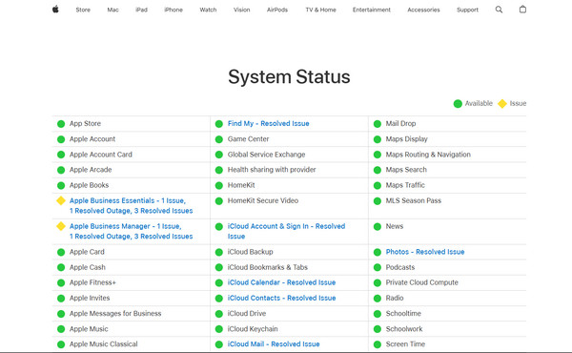This screenshot has height=353, width=572.
Task: Click green dot next to HomeKit
Action: pos(219,185)
